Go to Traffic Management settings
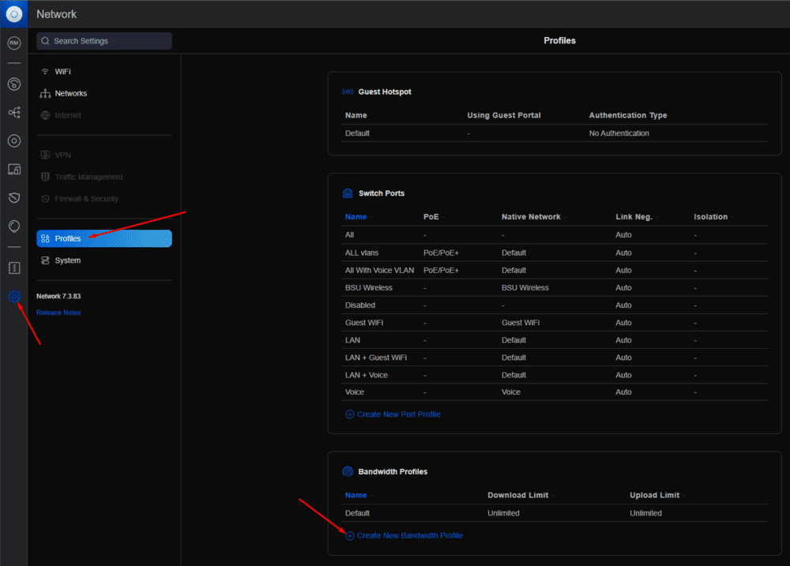 tap(104, 177)
